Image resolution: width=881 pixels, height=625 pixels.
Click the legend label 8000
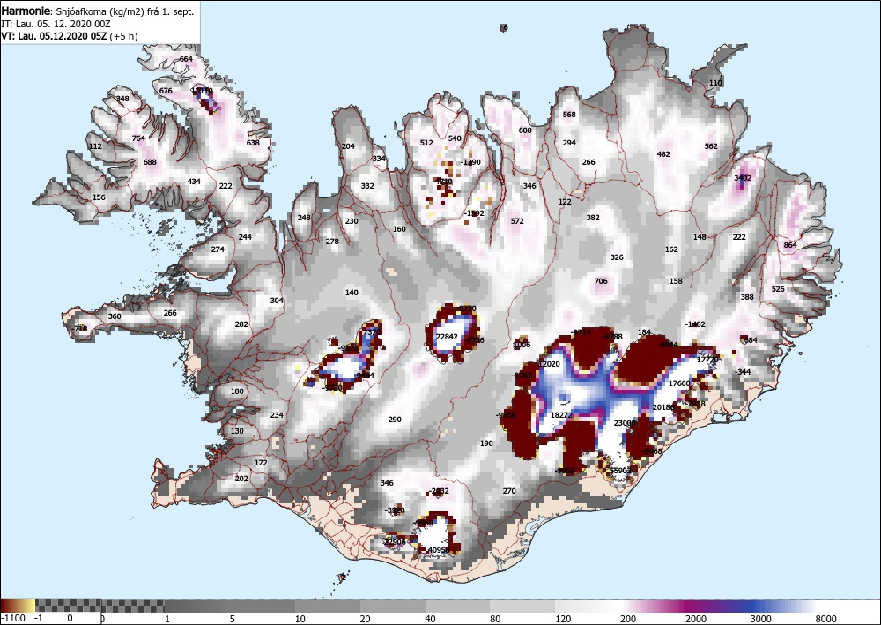[826, 618]
